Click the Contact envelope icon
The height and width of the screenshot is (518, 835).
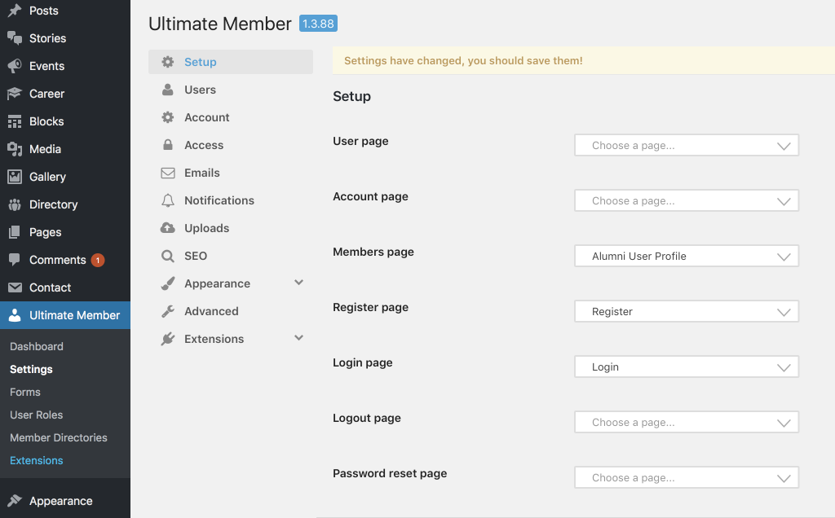pos(15,288)
